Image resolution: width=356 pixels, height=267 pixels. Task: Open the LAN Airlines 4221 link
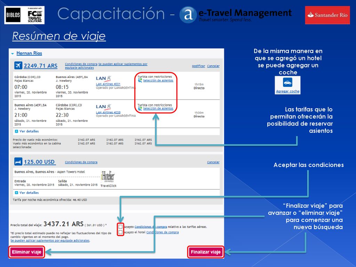point(108,84)
